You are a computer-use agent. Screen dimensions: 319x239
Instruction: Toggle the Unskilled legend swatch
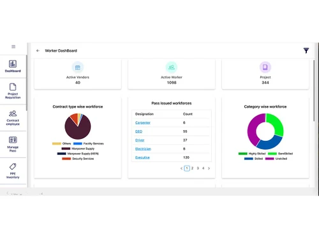(x=270, y=159)
